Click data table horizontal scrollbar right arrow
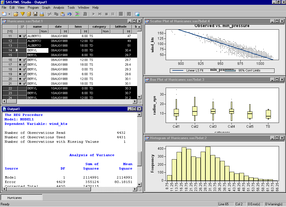This screenshot has height=207, width=286. tap(135, 101)
